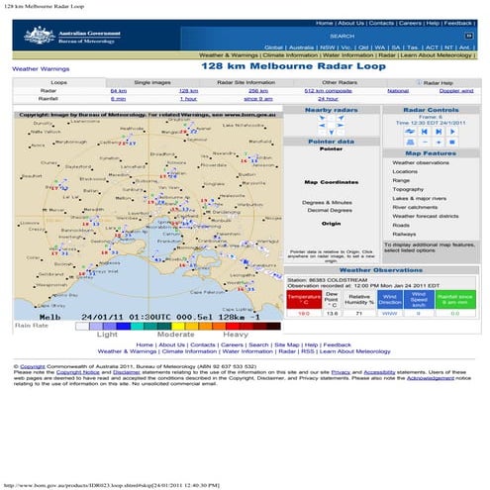Viewport: 490px width, 490px height.
Task: Open the 256 km radar link
Action: tap(258, 91)
